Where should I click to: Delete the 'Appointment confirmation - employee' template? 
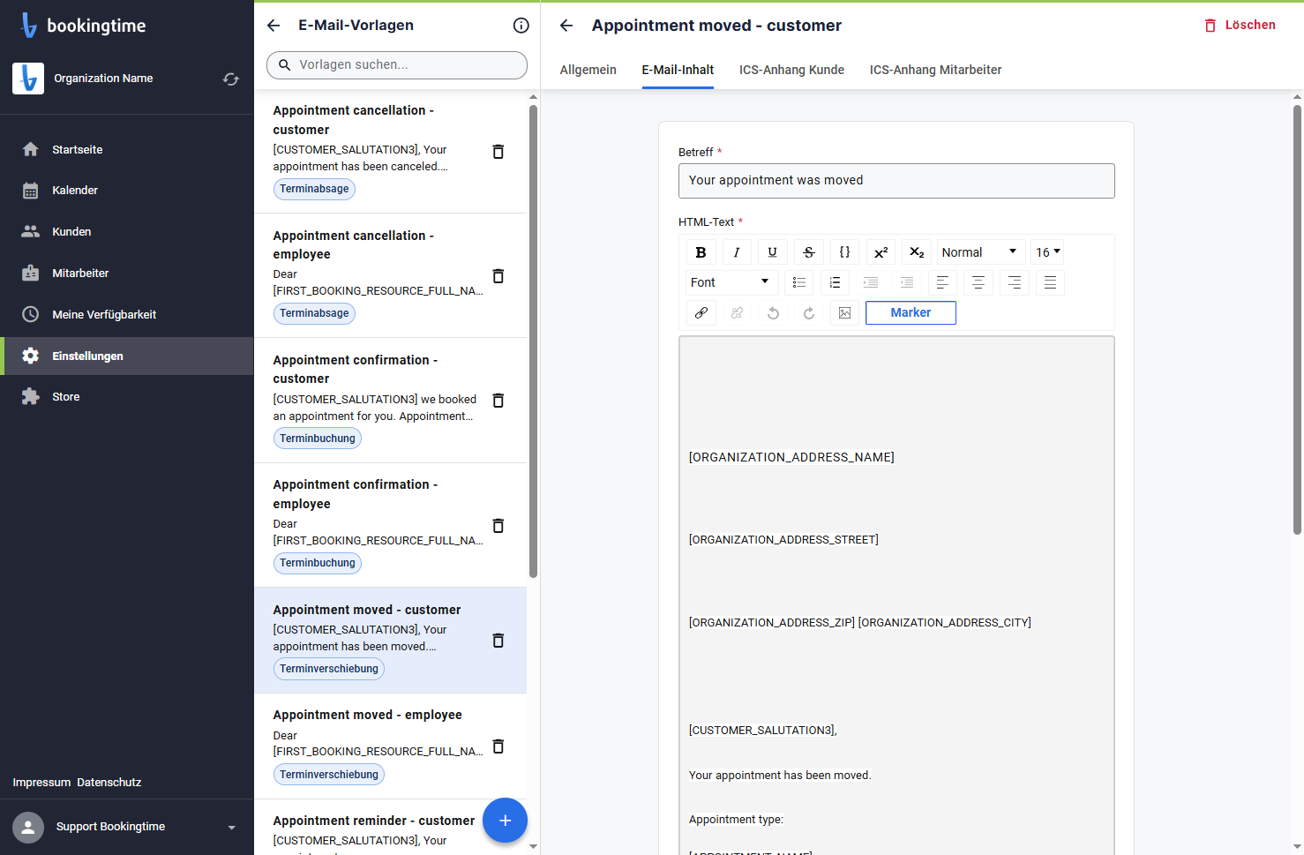[498, 526]
